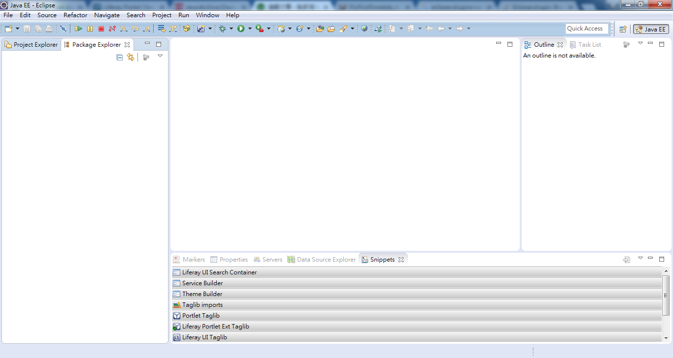Click the New file wizard icon
The image size is (673, 358).
(x=8, y=29)
